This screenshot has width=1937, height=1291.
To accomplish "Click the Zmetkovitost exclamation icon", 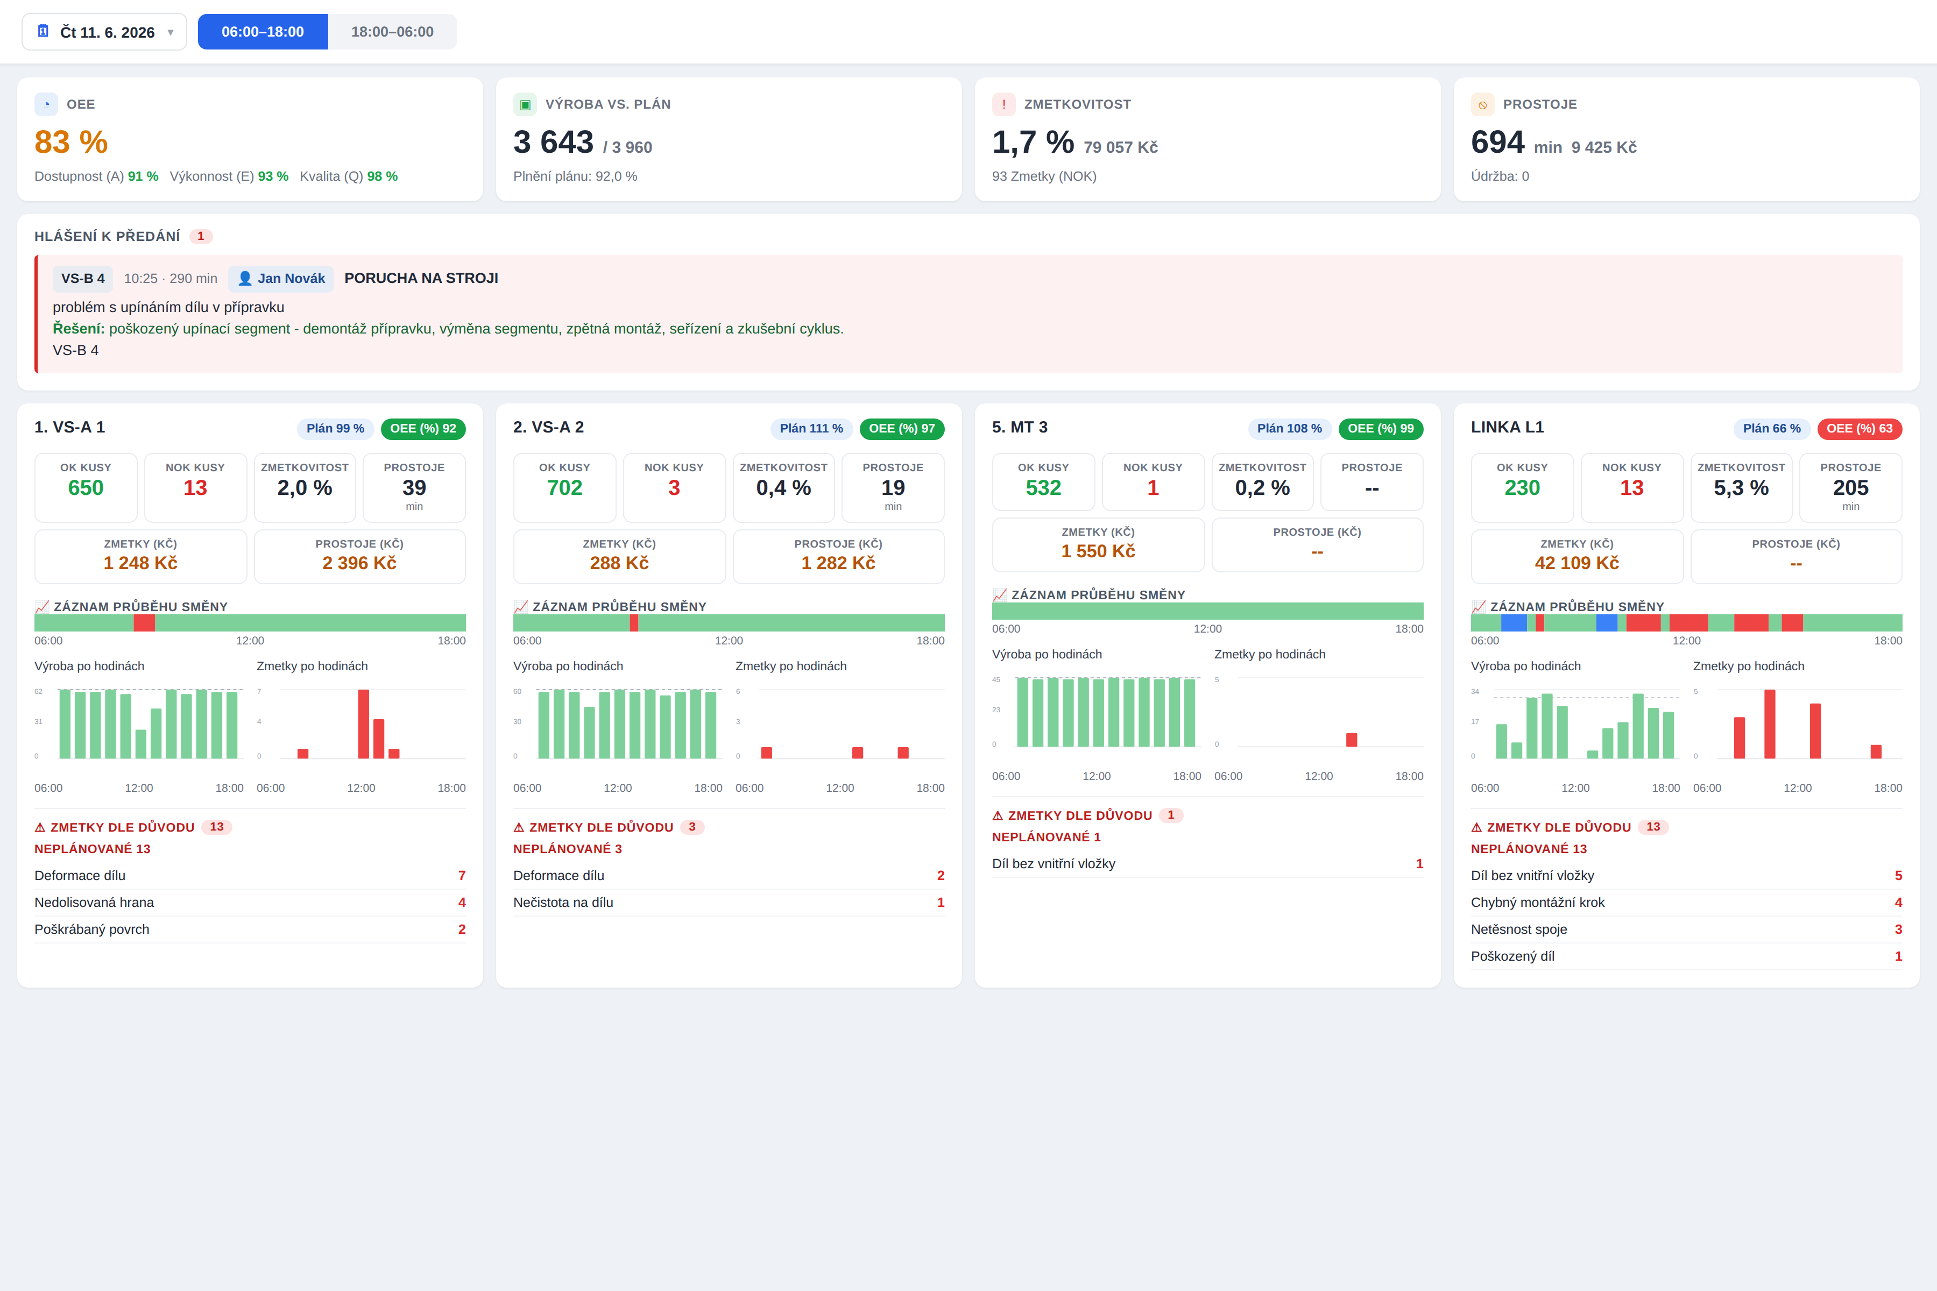I will point(1004,104).
